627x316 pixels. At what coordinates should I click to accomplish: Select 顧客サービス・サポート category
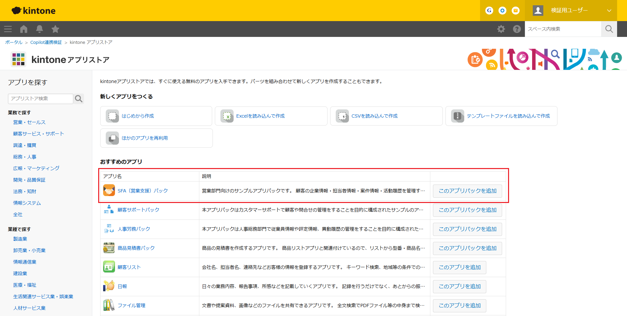point(39,134)
